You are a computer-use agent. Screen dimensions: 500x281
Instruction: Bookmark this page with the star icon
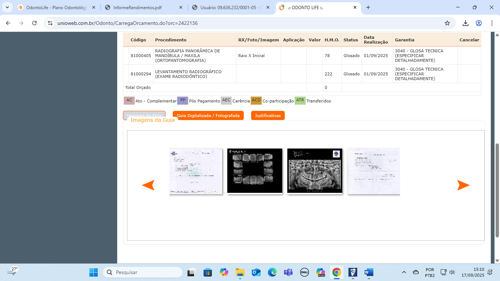click(447, 23)
